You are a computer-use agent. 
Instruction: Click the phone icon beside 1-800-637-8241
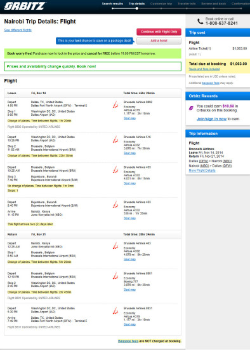point(200,22)
